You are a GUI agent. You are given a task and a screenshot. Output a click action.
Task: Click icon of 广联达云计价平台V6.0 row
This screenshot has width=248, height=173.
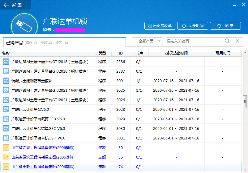pyautogui.click(x=6, y=109)
